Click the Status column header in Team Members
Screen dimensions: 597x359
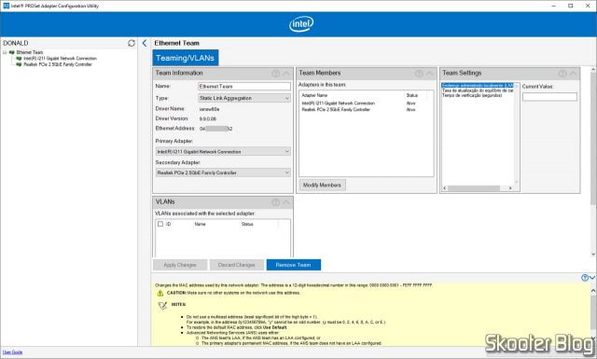tap(412, 95)
